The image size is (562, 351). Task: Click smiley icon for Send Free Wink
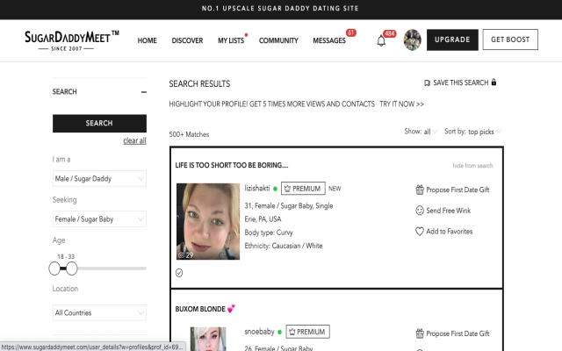(420, 211)
